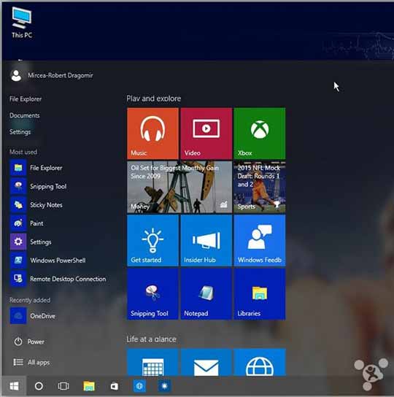Open blue globe app on taskbar
The image size is (394, 397).
[x=139, y=386]
